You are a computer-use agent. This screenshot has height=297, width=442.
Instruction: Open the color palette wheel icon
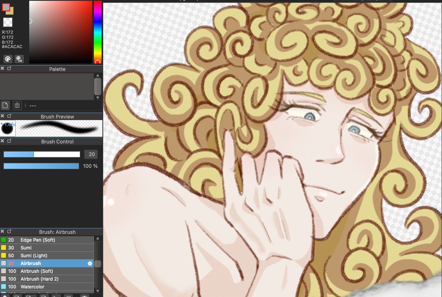[8, 59]
